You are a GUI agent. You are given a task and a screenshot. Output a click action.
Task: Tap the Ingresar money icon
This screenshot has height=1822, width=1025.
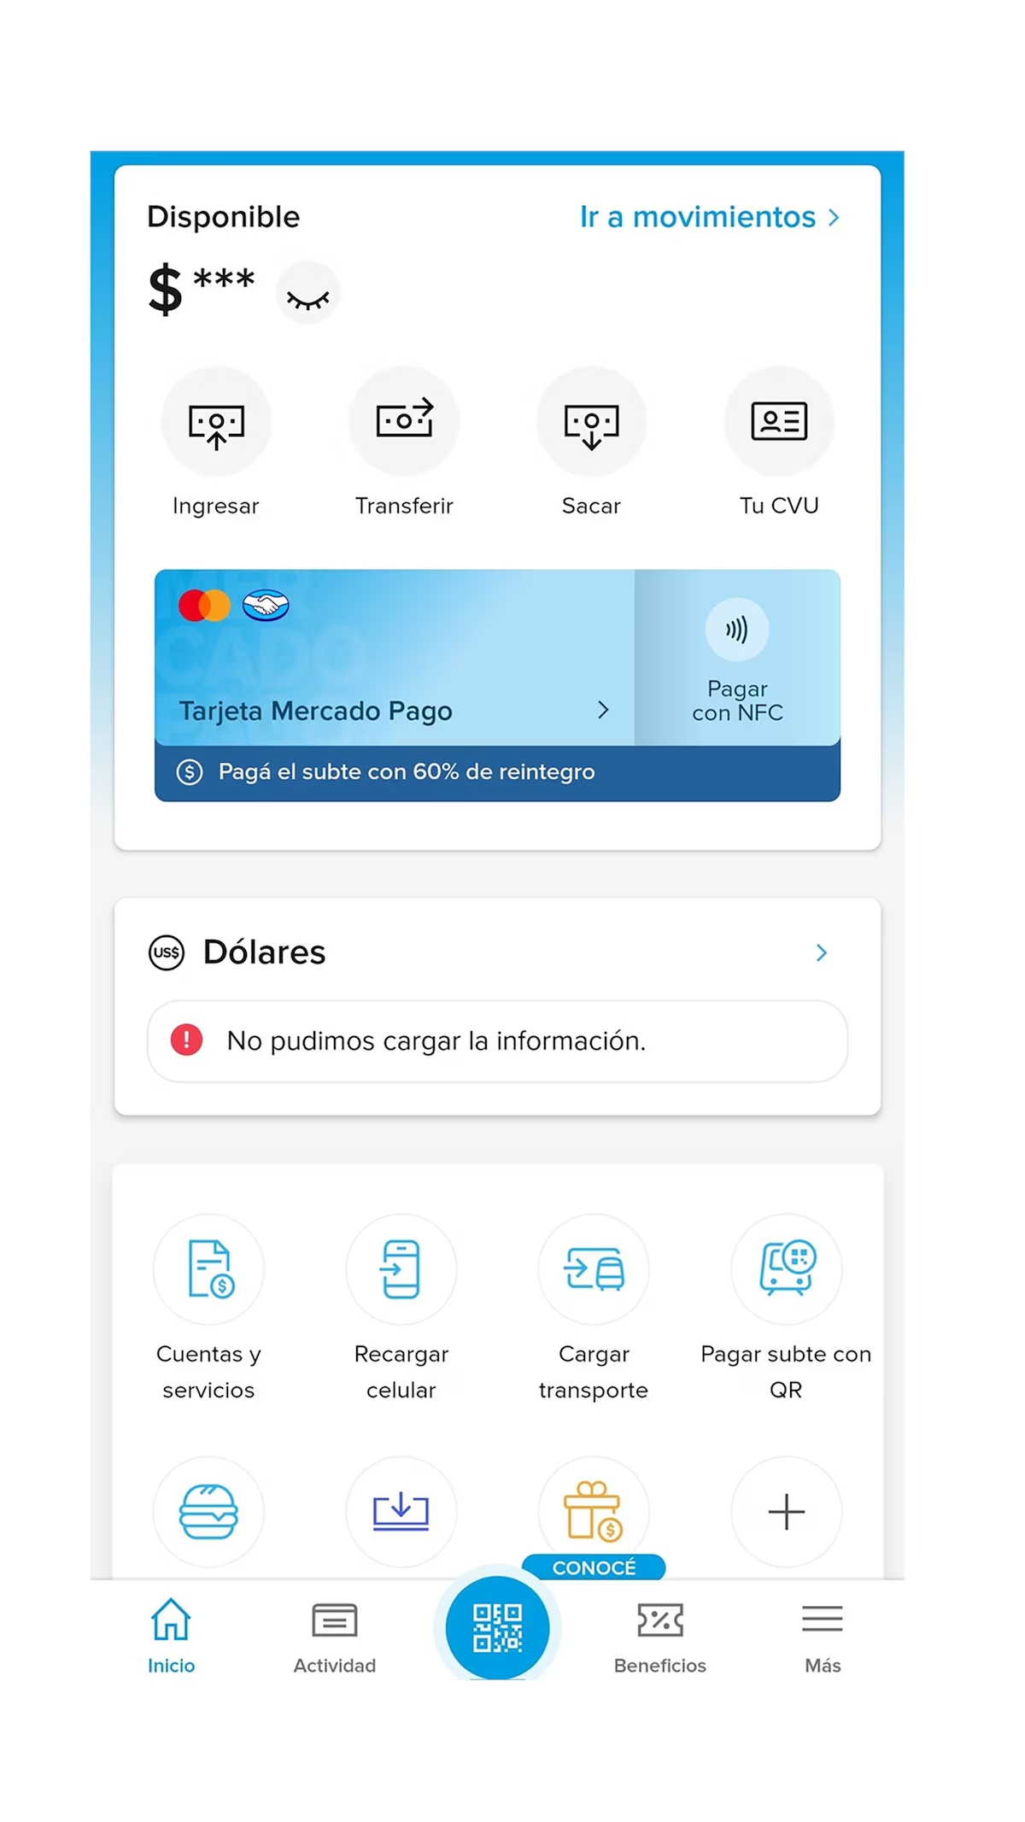point(216,422)
